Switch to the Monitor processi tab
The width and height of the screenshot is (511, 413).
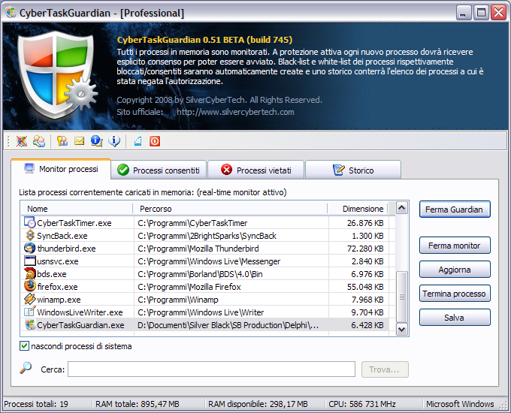61,169
